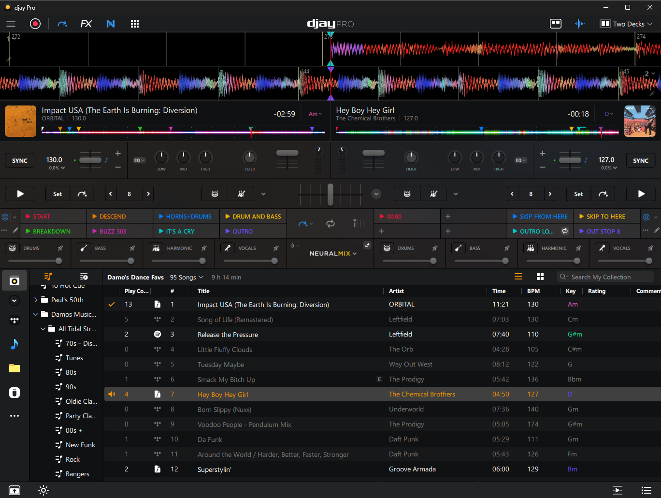Image resolution: width=661 pixels, height=498 pixels.
Task: Switch library to grid view
Action: 540,277
